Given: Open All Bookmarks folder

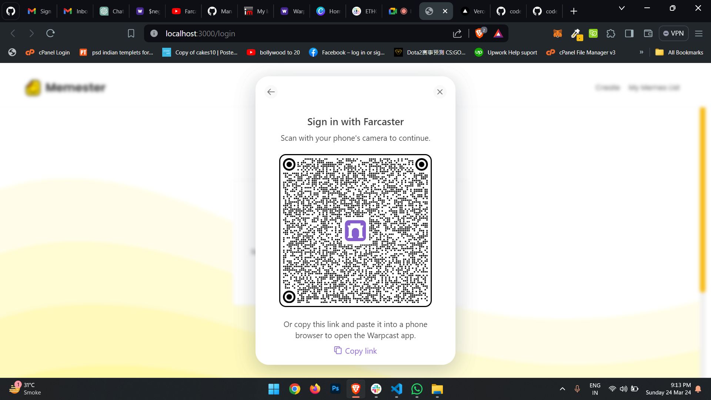Looking at the screenshot, I should pos(679,53).
